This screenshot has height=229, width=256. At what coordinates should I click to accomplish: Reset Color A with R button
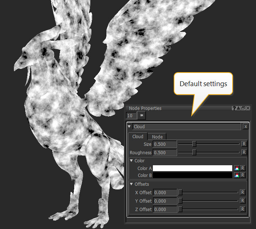click(242, 168)
